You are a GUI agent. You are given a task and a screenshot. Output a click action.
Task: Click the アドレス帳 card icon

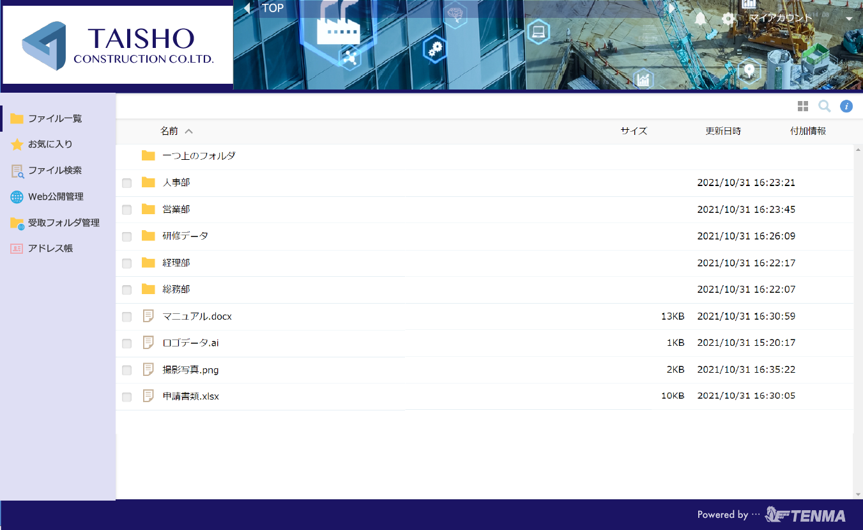tap(17, 249)
